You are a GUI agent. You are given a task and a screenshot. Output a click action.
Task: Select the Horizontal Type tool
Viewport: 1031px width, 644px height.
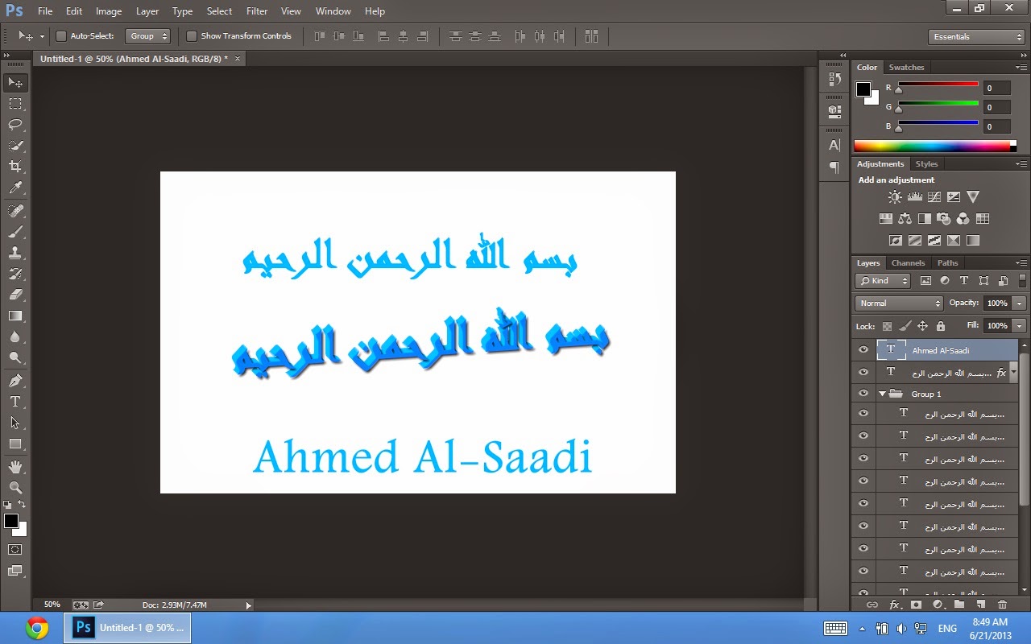click(x=15, y=401)
